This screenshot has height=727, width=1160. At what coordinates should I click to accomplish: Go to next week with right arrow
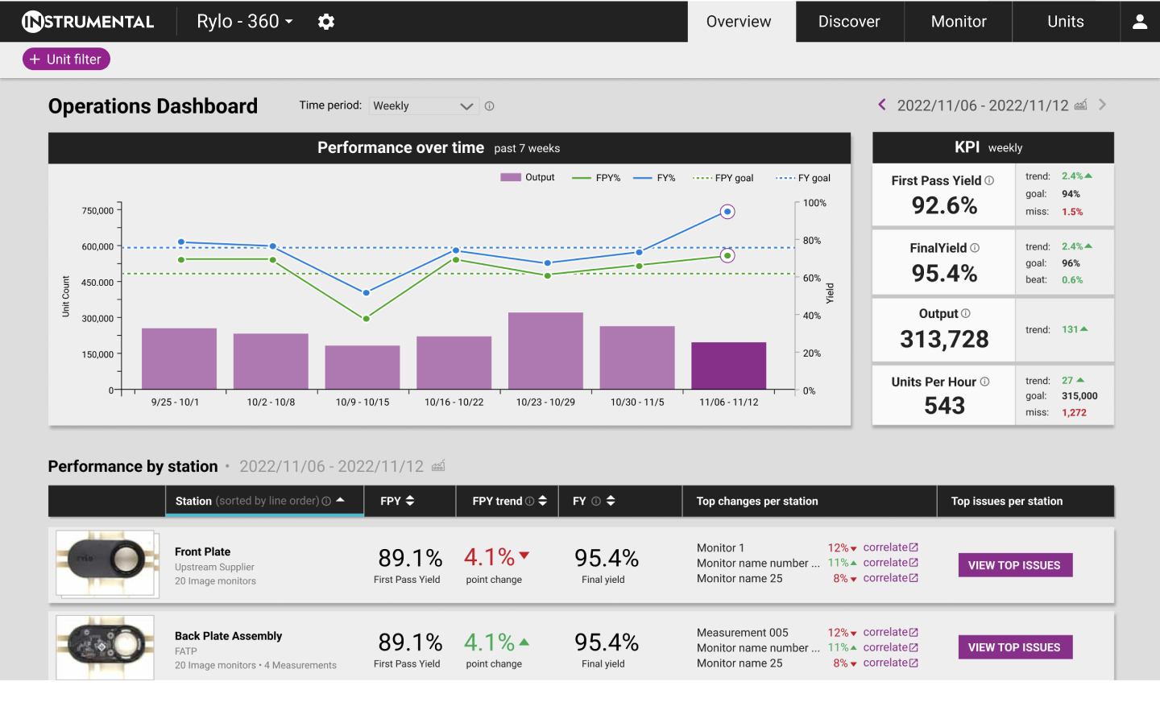coord(1102,105)
